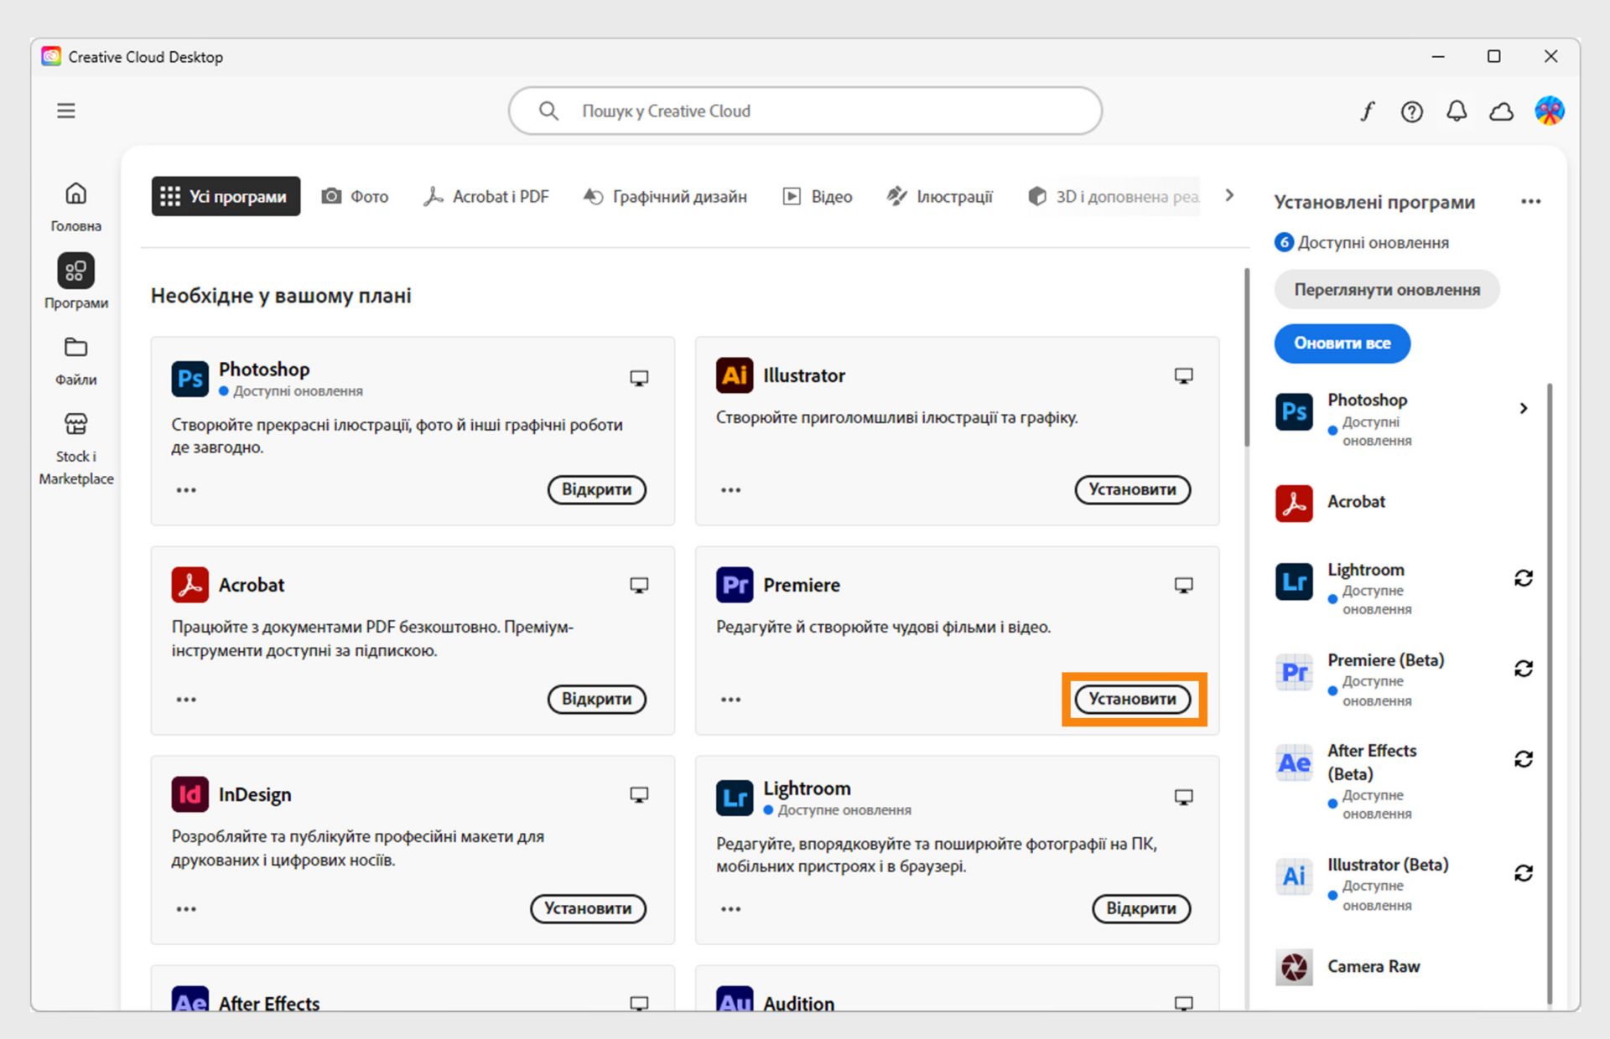1610x1039 pixels.
Task: Open more options on Acrobat card
Action: click(186, 700)
